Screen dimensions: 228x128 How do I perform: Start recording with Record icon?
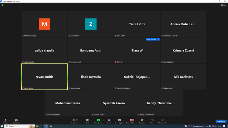109,120
